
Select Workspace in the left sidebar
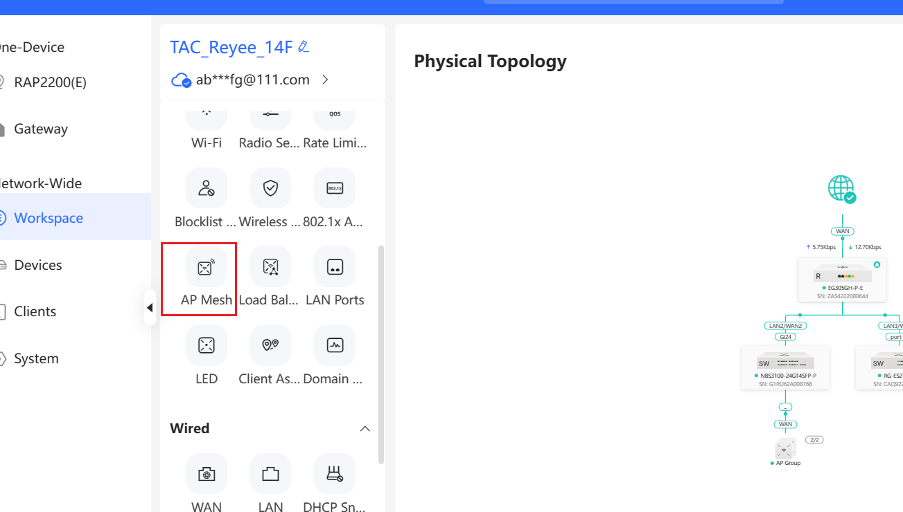click(49, 218)
